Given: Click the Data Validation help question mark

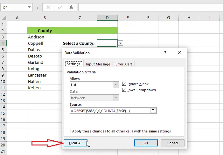Looking at the screenshot, I should pyautogui.click(x=165, y=53).
